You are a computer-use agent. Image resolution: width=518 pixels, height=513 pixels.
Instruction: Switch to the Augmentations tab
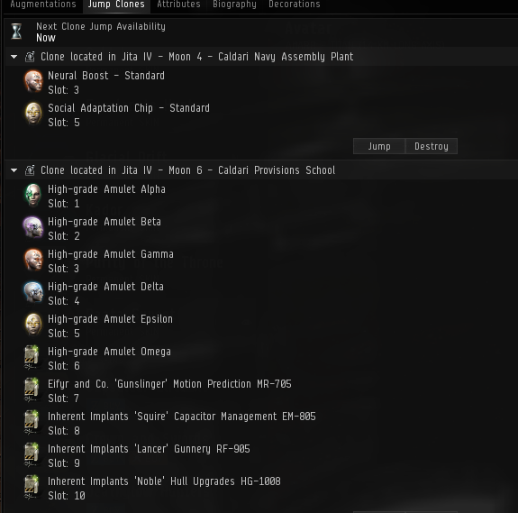click(43, 5)
